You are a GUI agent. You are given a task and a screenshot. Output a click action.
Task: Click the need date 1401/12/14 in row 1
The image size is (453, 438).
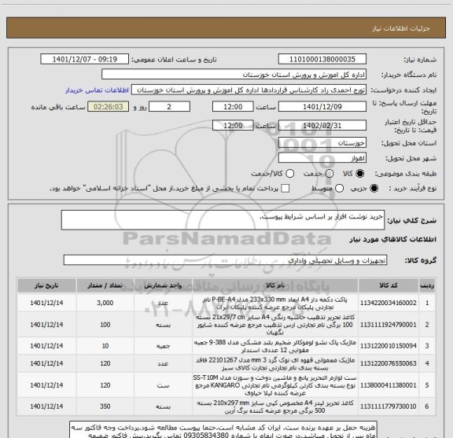(46, 303)
